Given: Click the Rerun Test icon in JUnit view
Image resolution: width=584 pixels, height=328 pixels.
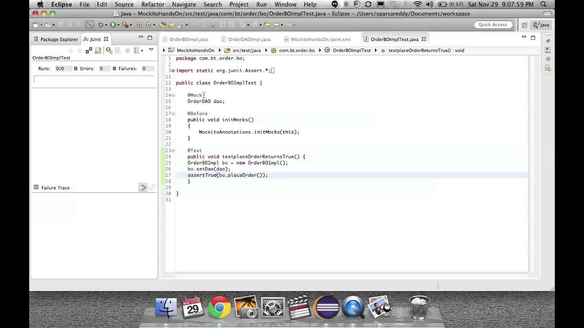Looking at the screenshot, I should pos(109,50).
